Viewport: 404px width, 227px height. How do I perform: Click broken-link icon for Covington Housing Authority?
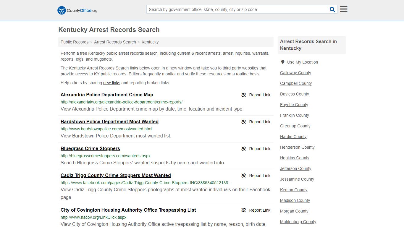[244, 210]
